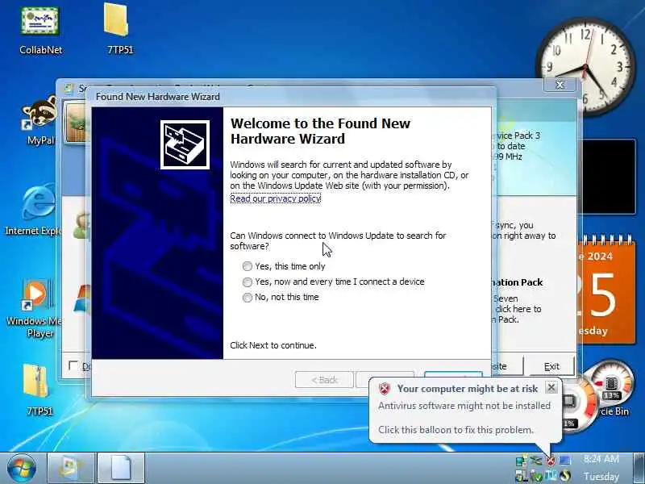The height and width of the screenshot is (484, 645).
Task: Close the background installer window with its X
Action: pos(560,85)
